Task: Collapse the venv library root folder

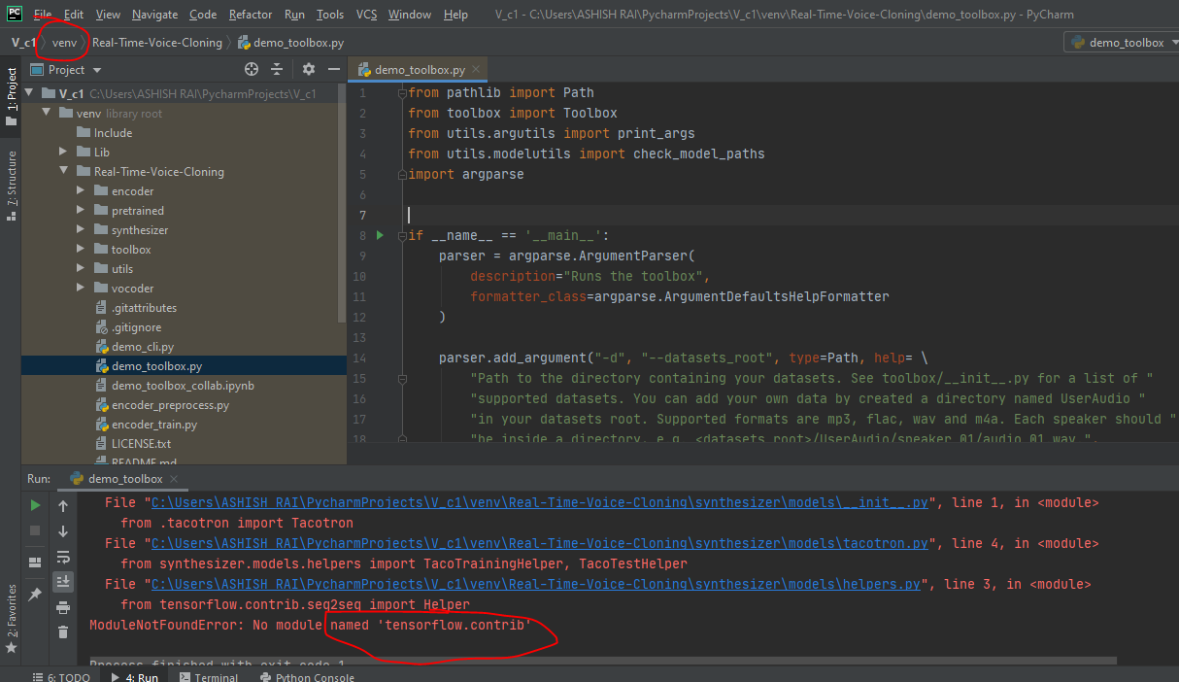Action: (47, 114)
